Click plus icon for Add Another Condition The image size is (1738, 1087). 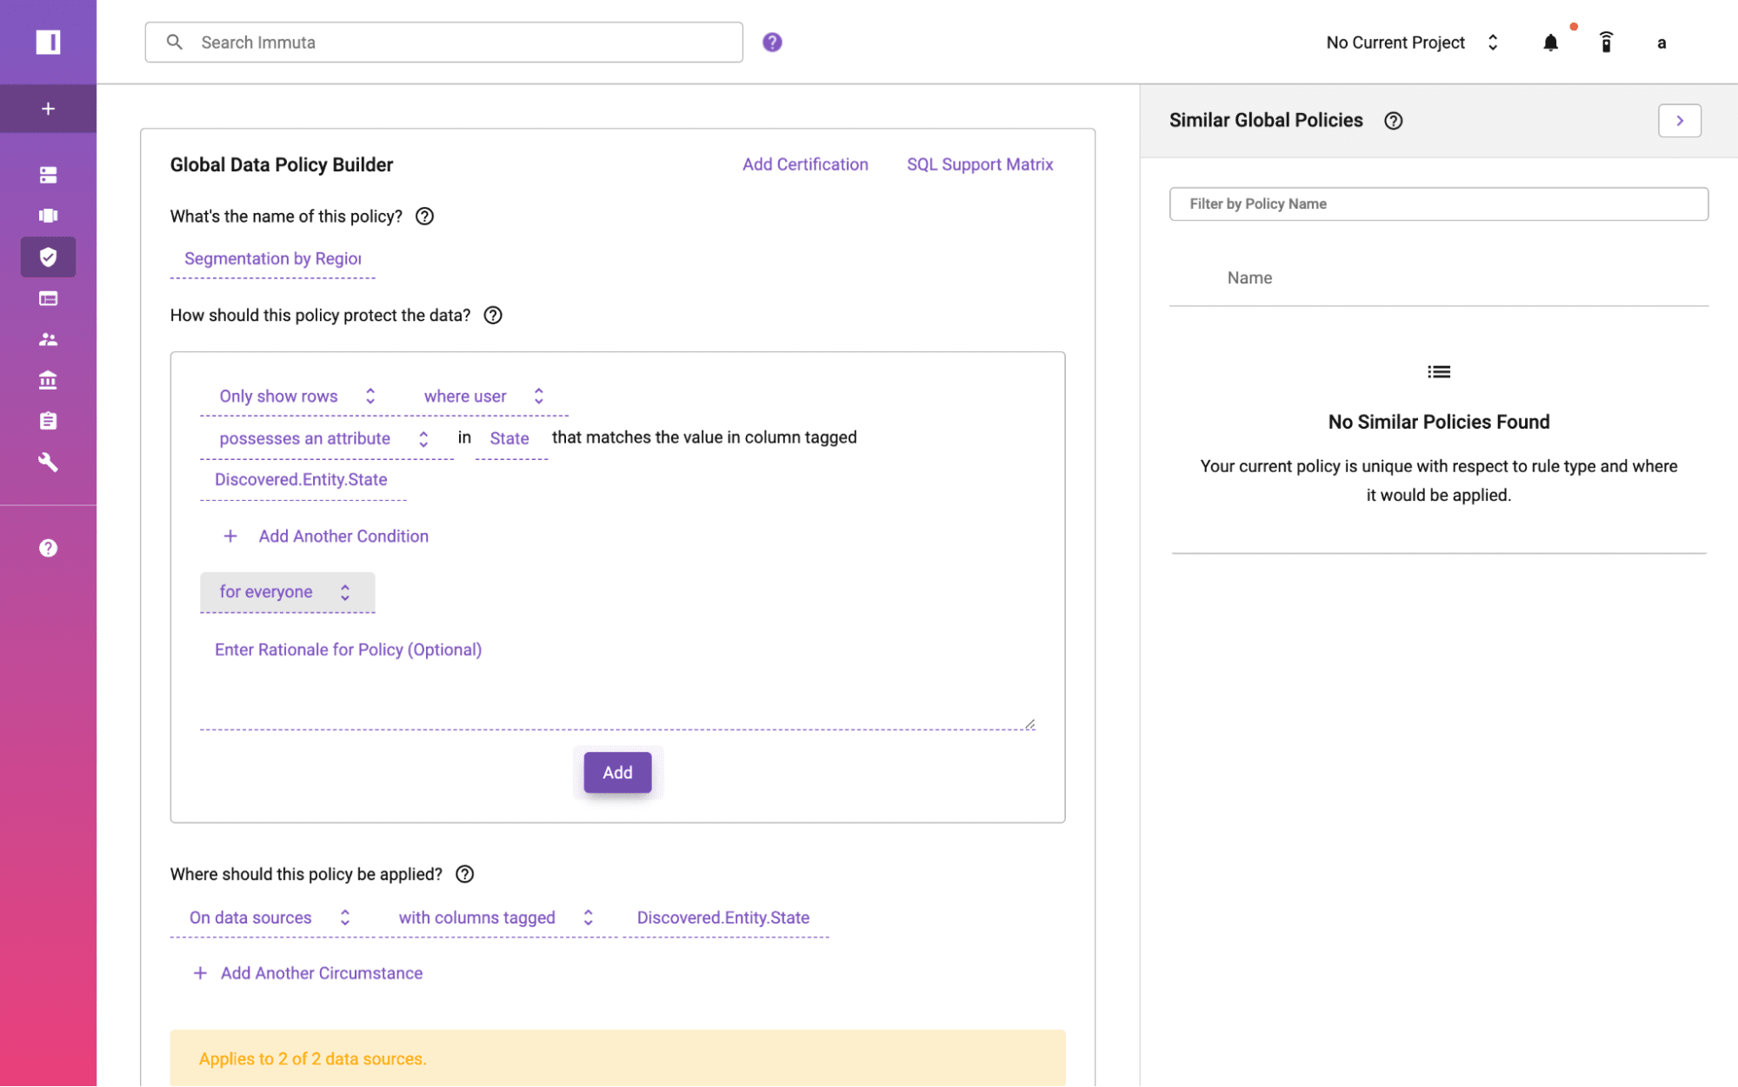pos(230,537)
